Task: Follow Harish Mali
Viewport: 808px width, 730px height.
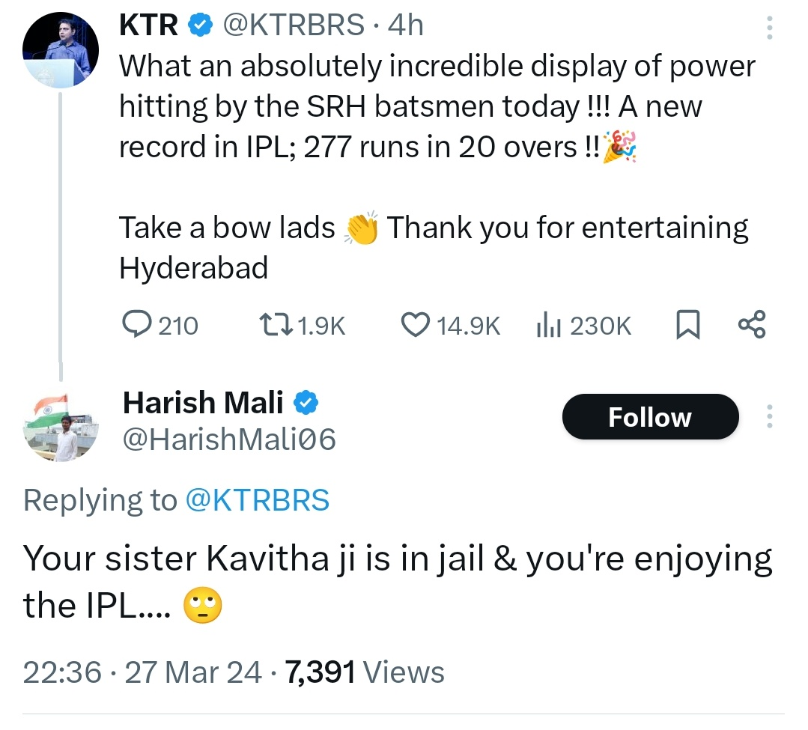Action: 650,417
